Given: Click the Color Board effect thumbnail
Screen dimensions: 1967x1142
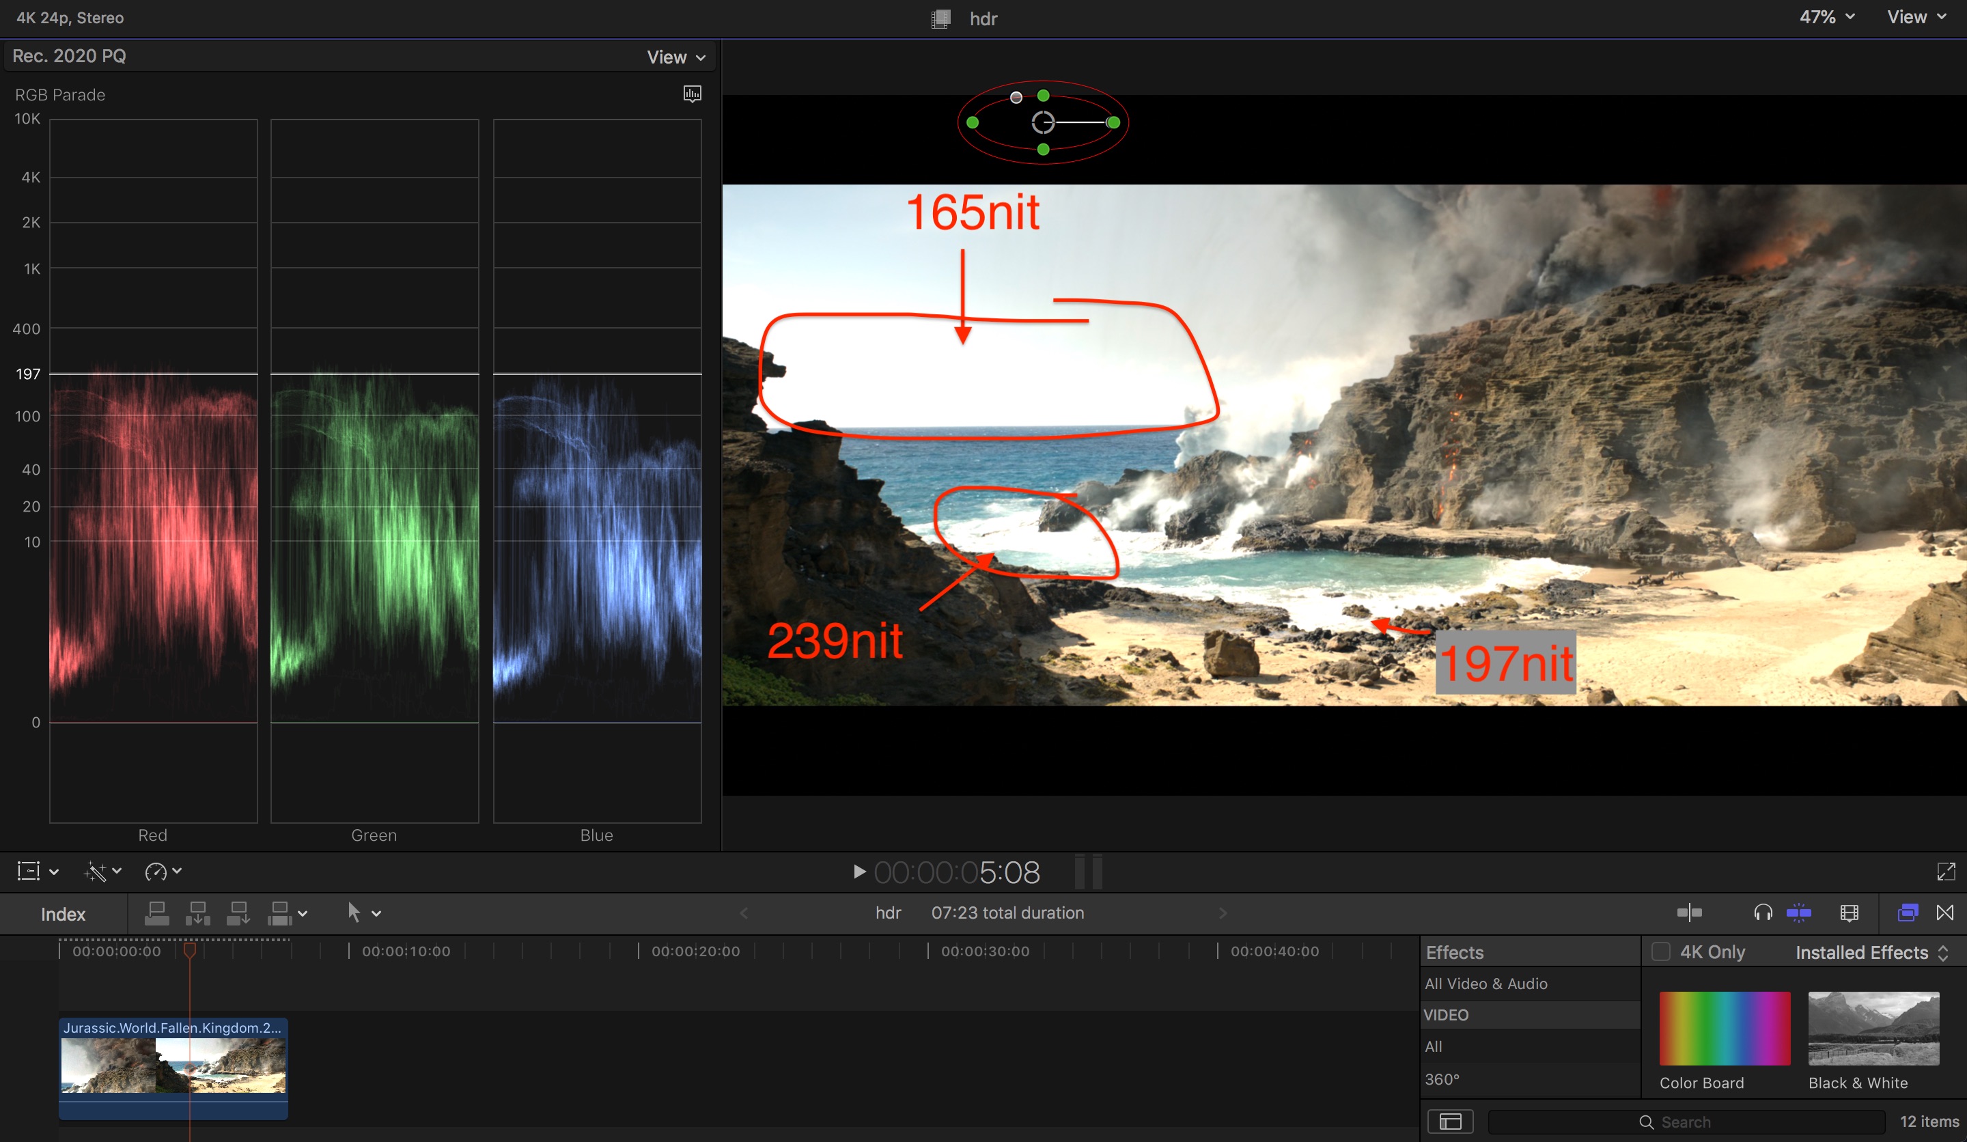Looking at the screenshot, I should point(1725,1028).
